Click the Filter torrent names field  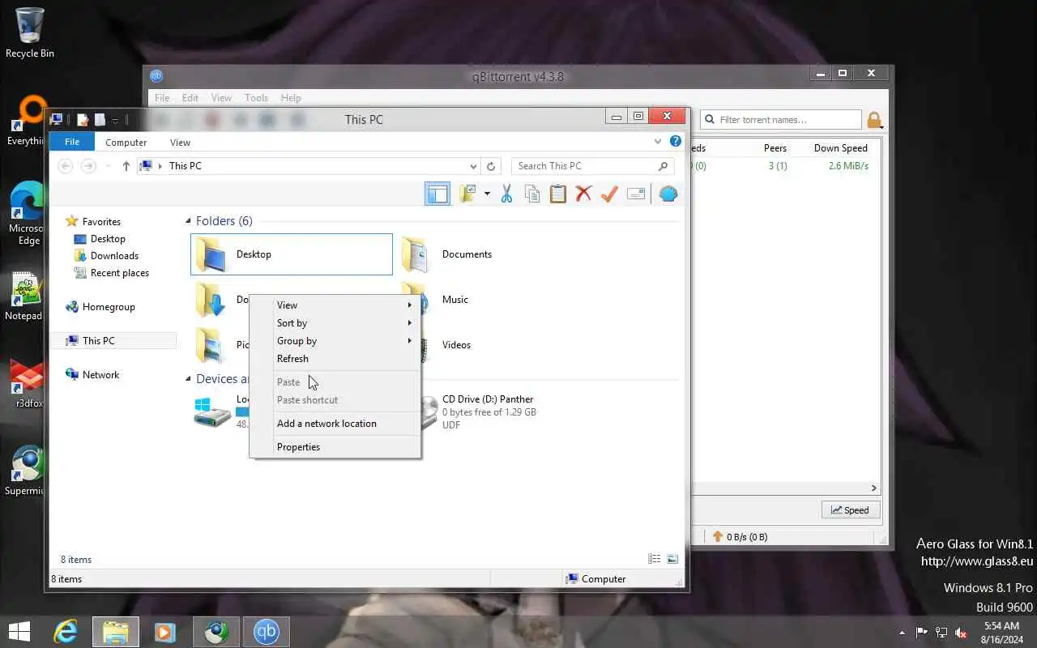(x=781, y=120)
